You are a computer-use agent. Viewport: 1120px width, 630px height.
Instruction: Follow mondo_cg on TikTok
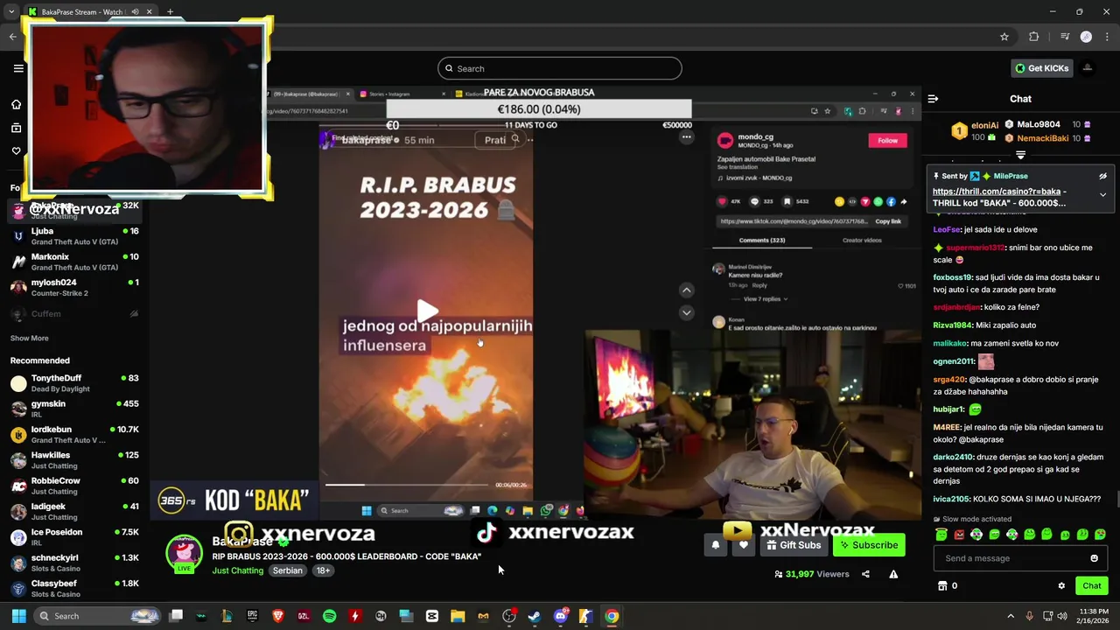coord(887,140)
